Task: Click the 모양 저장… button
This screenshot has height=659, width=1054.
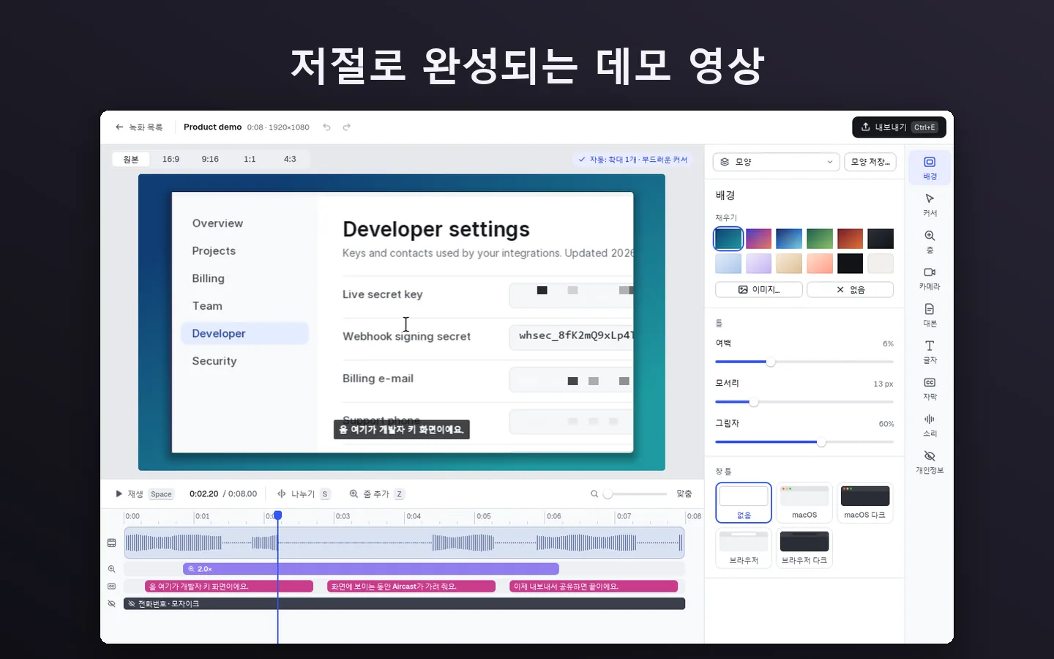Action: coord(870,162)
